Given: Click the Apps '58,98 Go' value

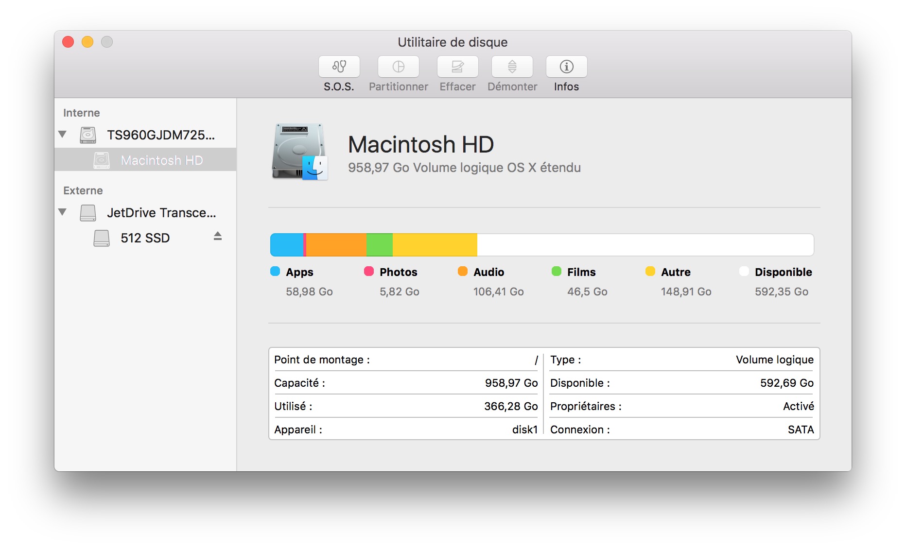Looking at the screenshot, I should 309,292.
